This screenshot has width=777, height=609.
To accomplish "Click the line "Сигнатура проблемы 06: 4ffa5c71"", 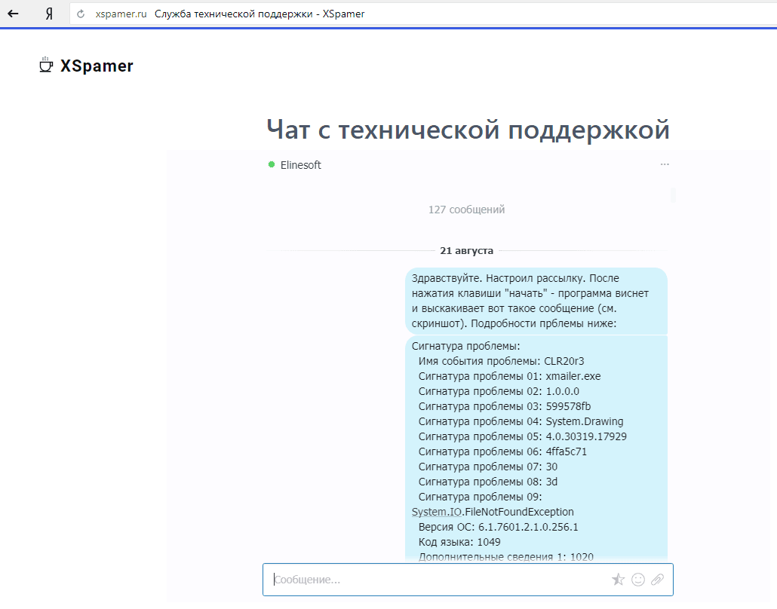I will click(502, 451).
